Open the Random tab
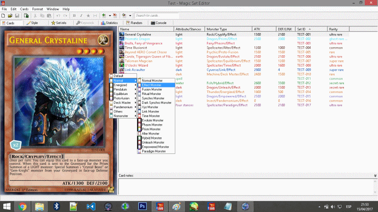This screenshot has height=212, width=378. (134, 23)
